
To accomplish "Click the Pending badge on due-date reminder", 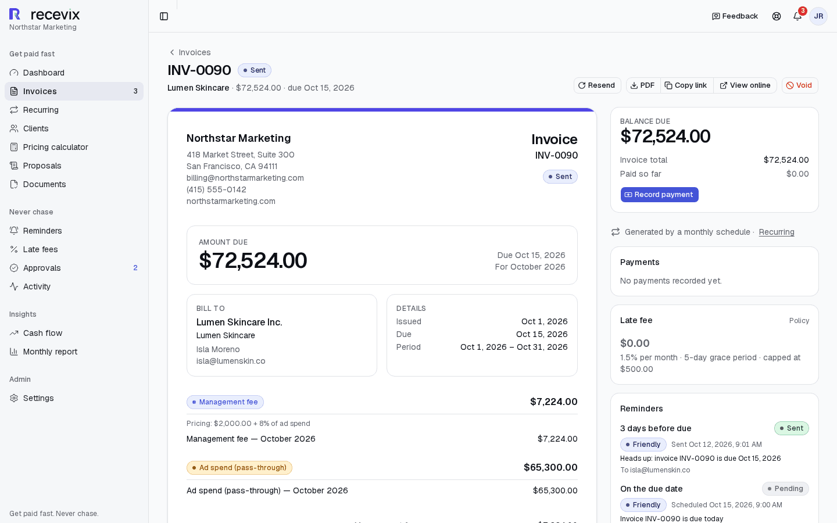I will click(x=785, y=489).
